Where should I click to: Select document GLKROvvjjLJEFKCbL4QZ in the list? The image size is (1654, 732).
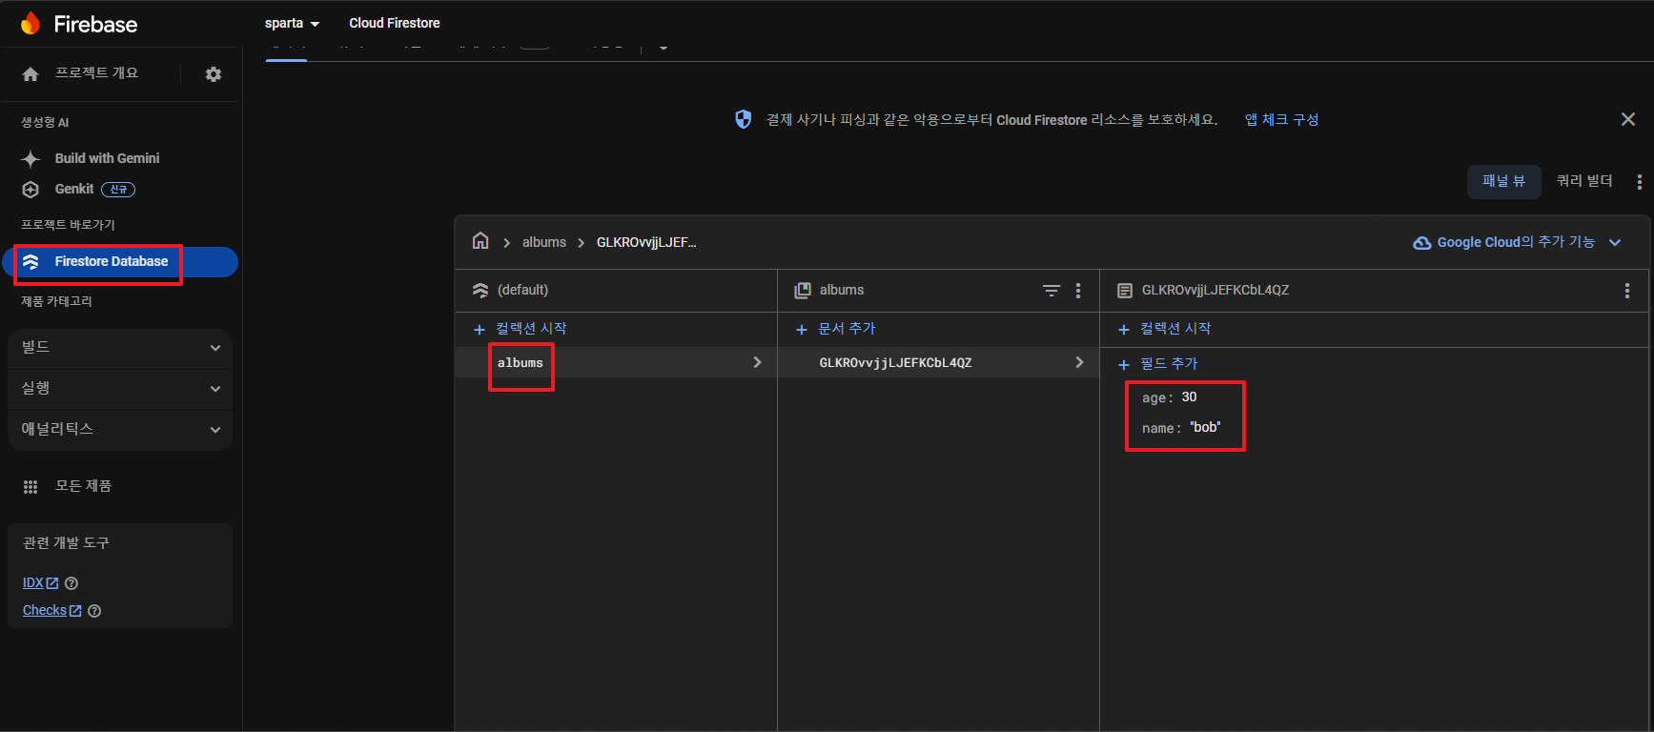pyautogui.click(x=938, y=362)
